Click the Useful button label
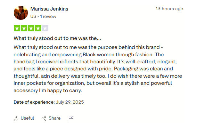This screenshot has width=197, height=127. pos(27,118)
